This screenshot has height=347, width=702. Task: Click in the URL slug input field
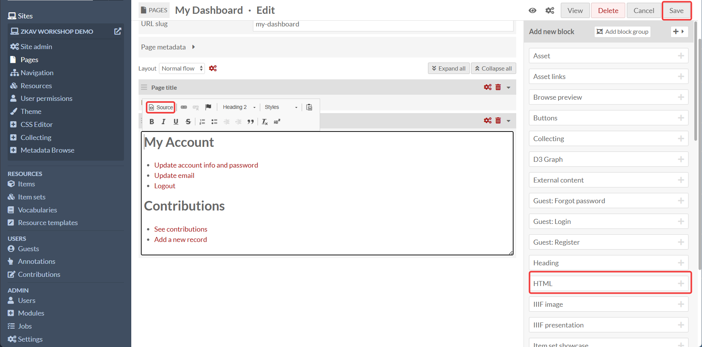pos(383,25)
